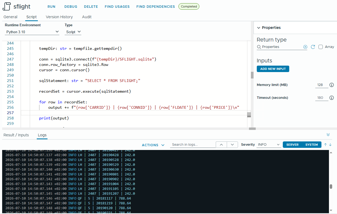The width and height of the screenshot is (337, 214).
Task: Sort logs ascending with up arrow
Action: (325, 145)
